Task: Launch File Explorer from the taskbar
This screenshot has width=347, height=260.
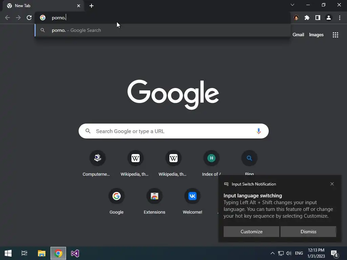Action: tap(42, 253)
